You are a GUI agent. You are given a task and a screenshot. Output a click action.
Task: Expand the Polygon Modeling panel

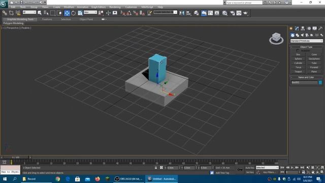[x=14, y=23]
